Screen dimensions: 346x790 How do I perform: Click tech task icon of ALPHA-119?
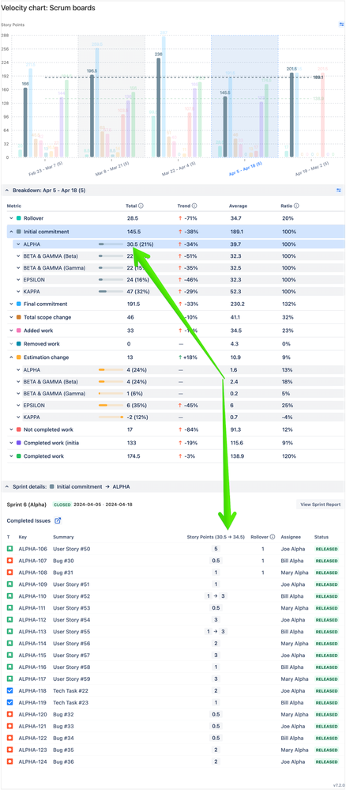[x=9, y=702]
